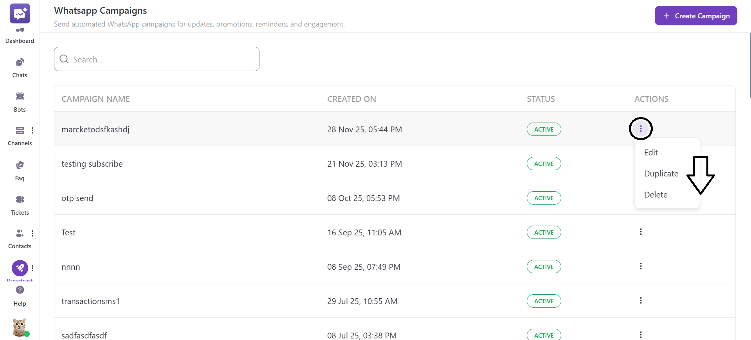Open actions menu for Test campaign
751x340 pixels.
(x=641, y=232)
